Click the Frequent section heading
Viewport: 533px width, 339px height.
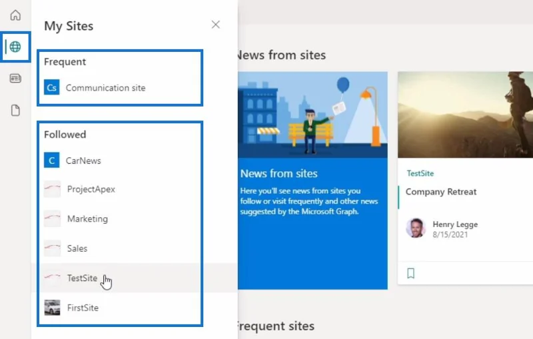pos(65,62)
